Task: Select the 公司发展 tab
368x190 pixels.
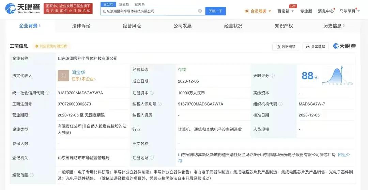Action: click(183, 26)
